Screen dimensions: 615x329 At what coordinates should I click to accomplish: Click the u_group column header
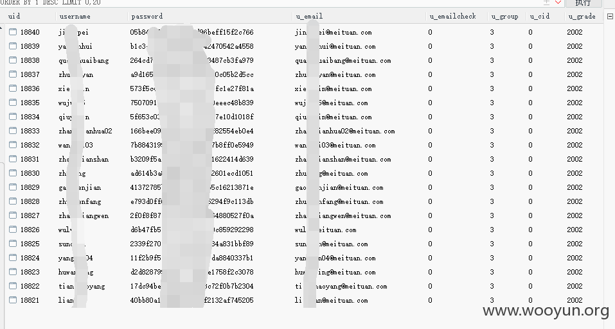pos(504,17)
